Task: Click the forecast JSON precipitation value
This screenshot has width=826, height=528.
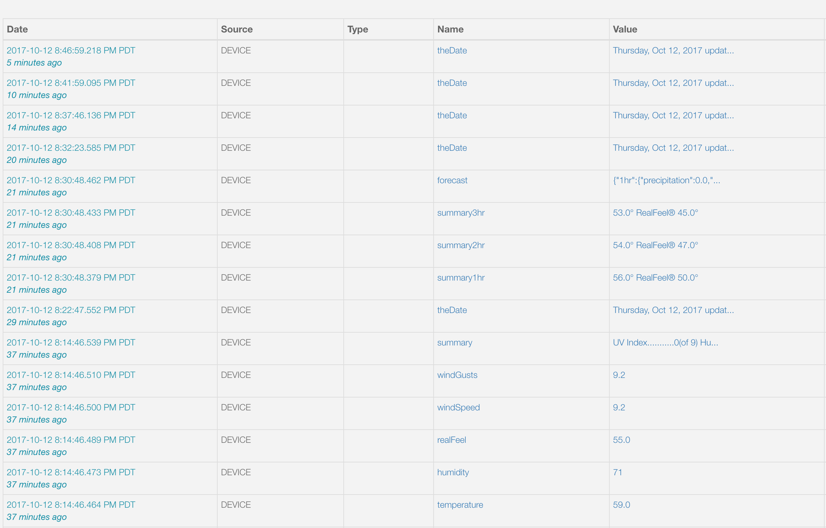Action: point(666,181)
